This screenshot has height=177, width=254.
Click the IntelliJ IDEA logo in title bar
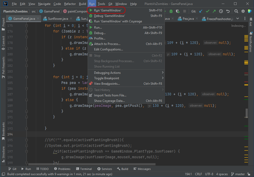5,4
